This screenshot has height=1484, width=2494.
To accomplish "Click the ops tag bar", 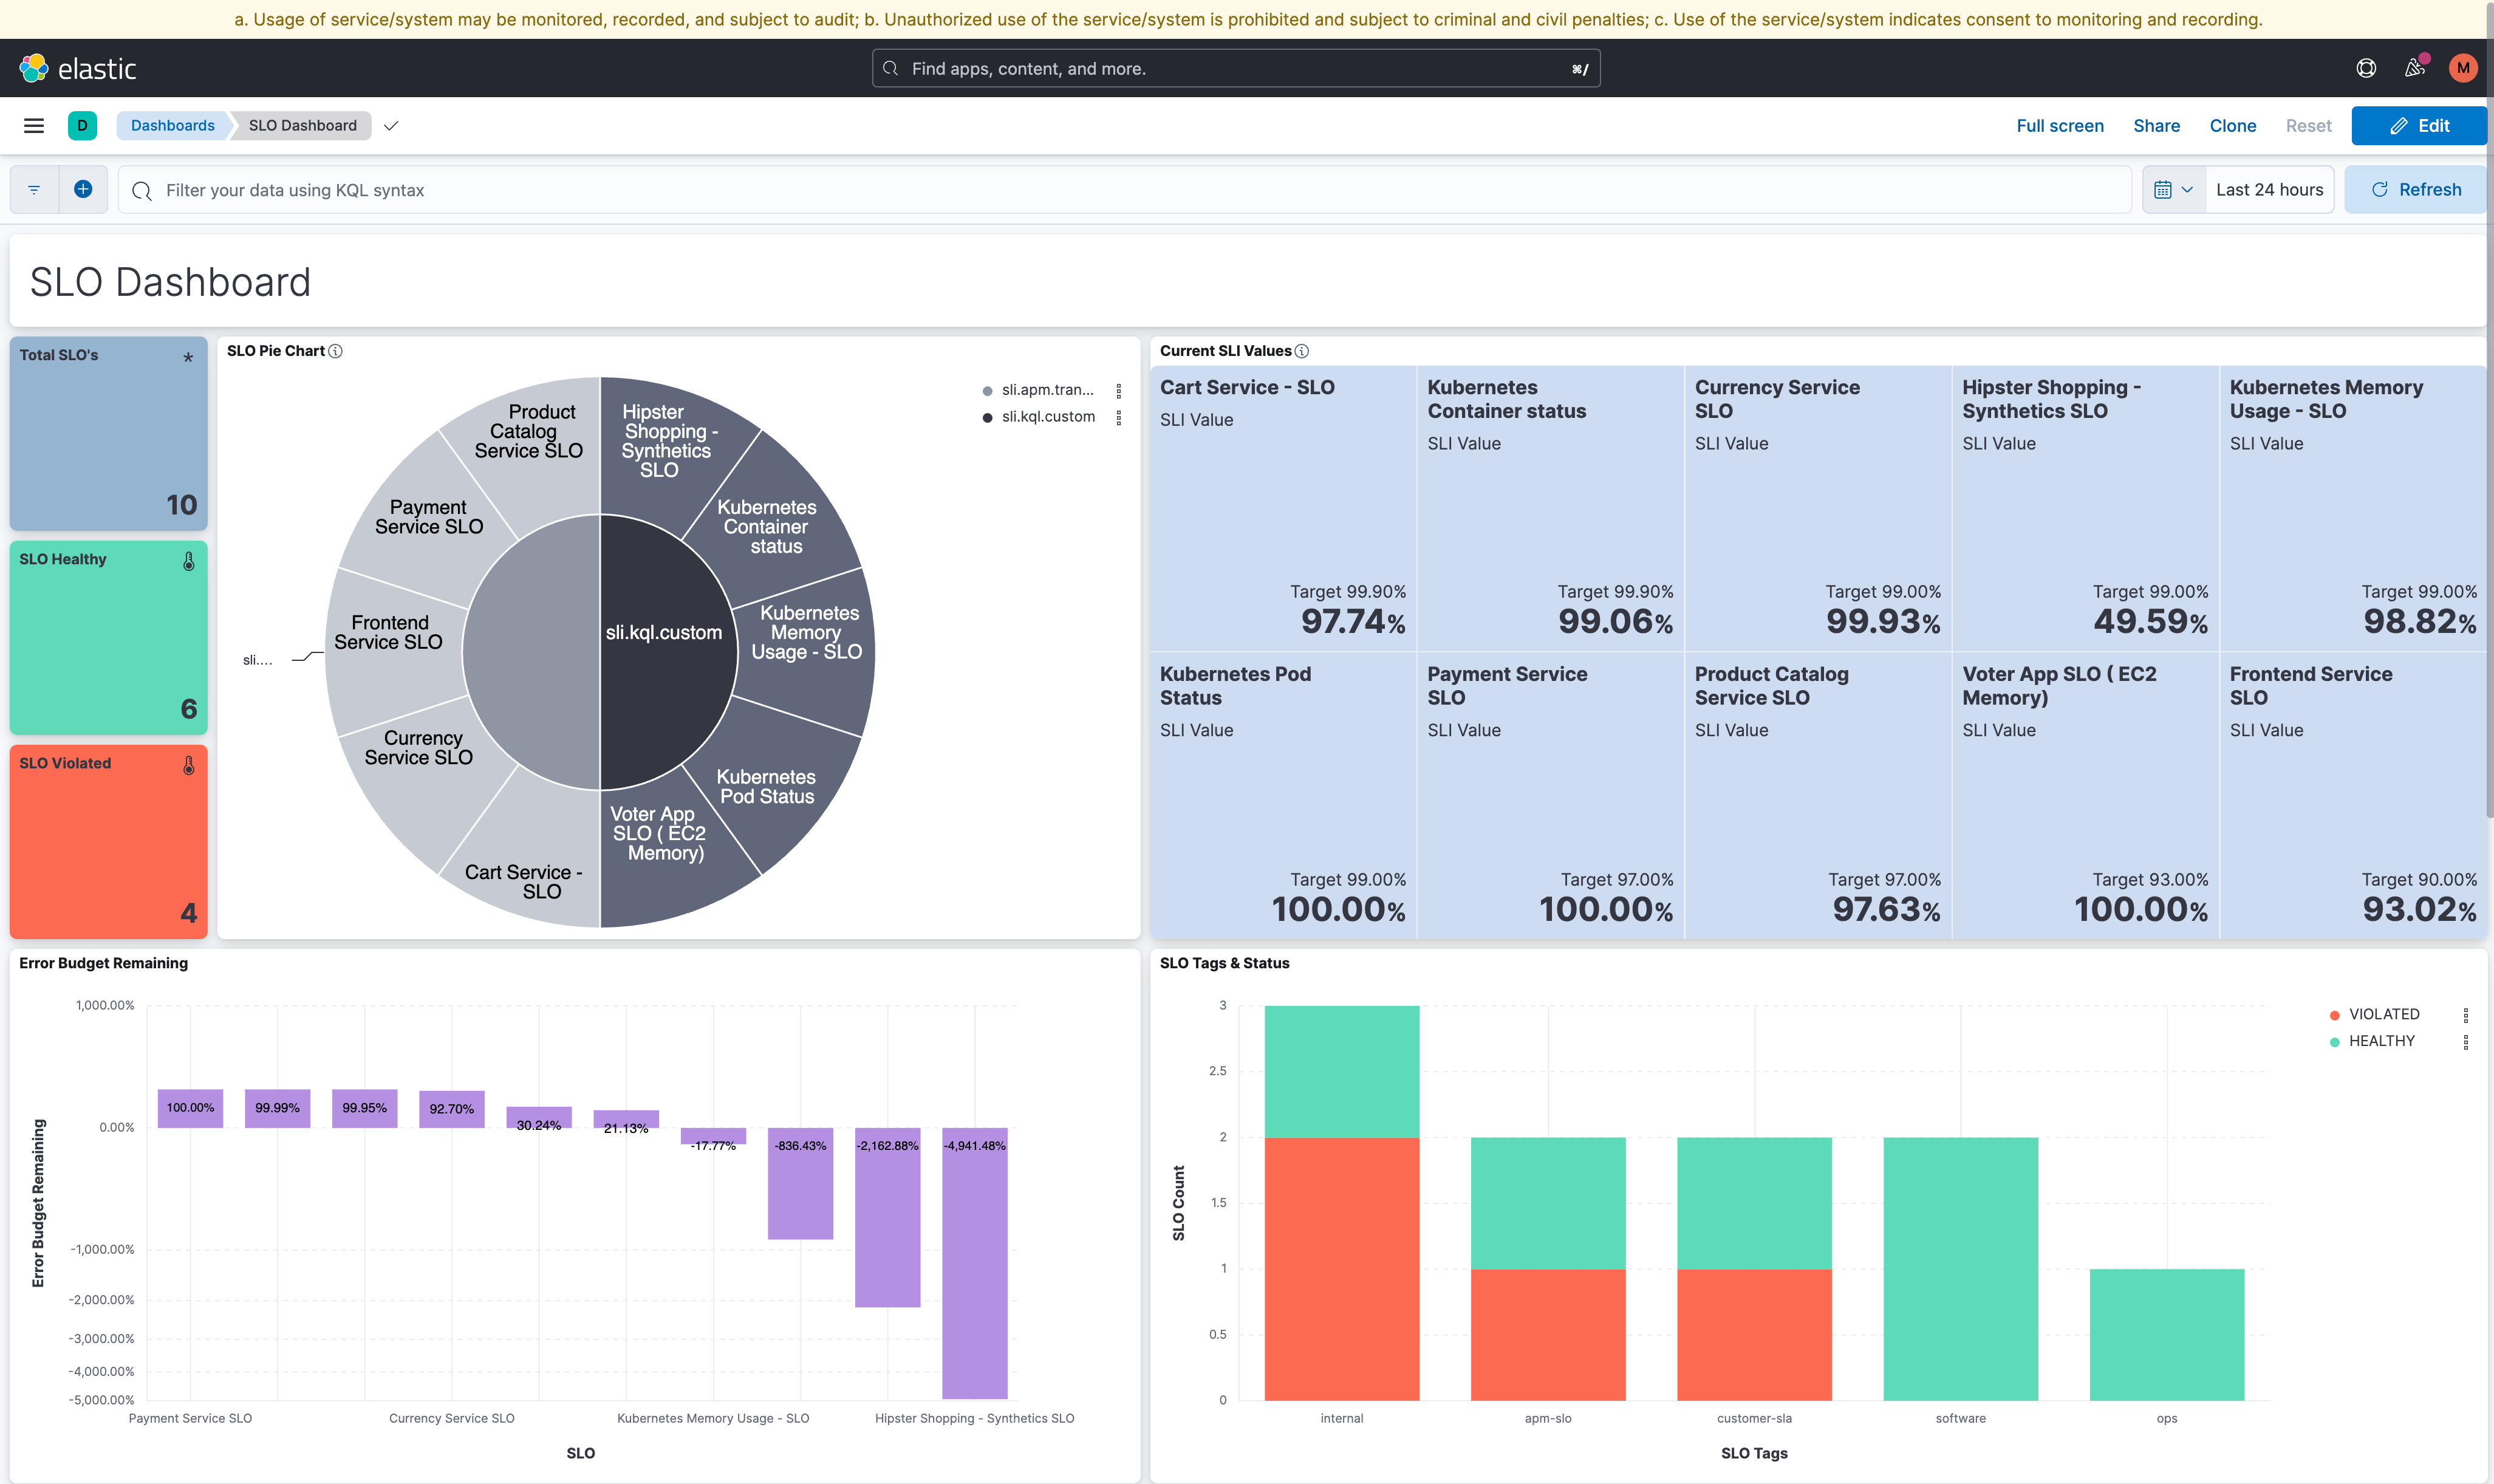I will tap(2166, 1335).
